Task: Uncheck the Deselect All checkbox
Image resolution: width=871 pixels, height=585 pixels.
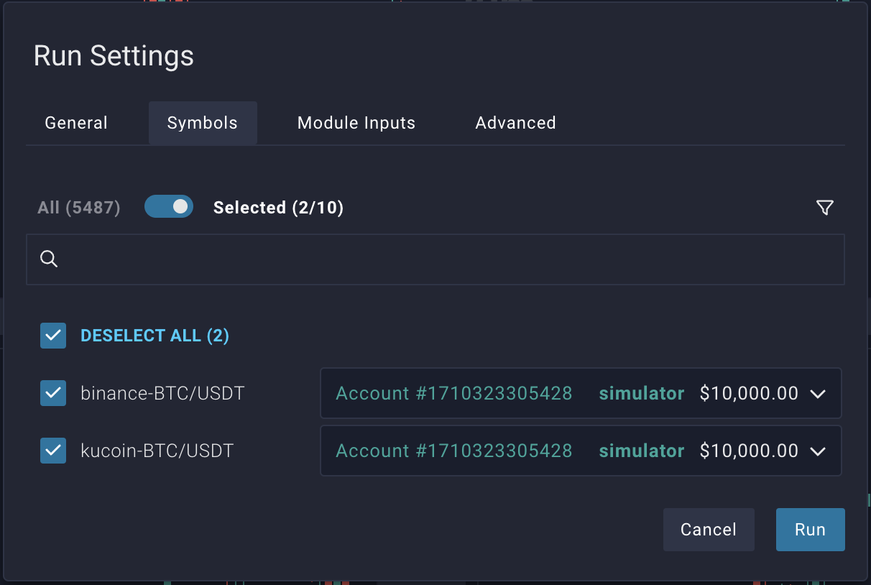Action: [x=53, y=336]
